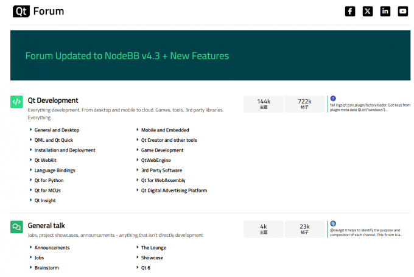Click the user avatar beside General talk post
The width and height of the screenshot is (414, 277).
pyautogui.click(x=333, y=223)
